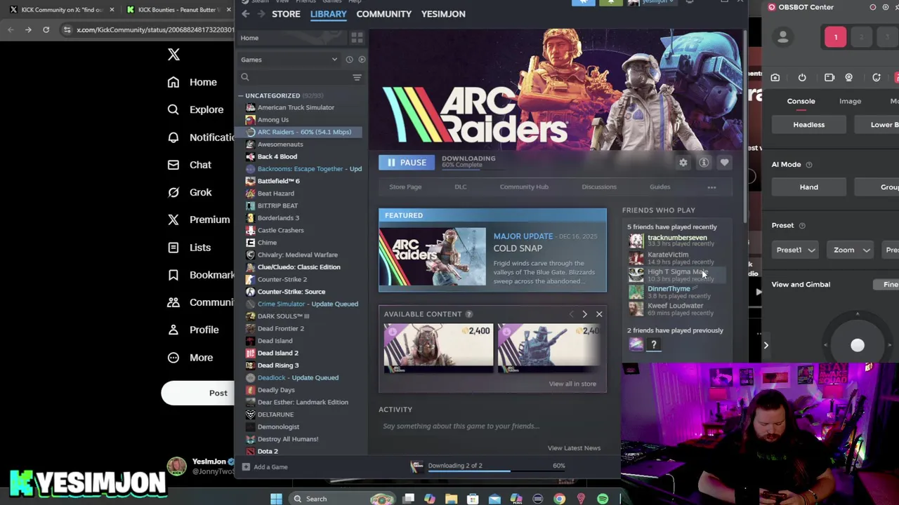Click the Post button on X
Screen dimensions: 899x505
point(197,393)
